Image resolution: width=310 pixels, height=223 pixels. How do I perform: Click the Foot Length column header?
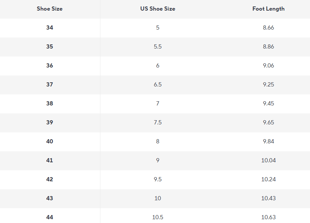pos(269,9)
